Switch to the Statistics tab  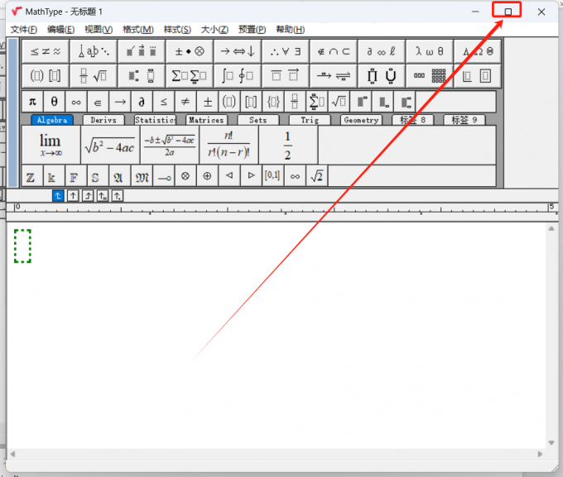tap(155, 120)
